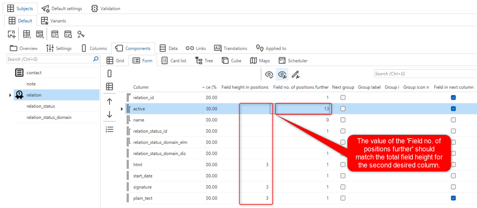Viewport: 477px width, 208px height.
Task: Uncheck Field in next column for plain_text
Action: (453, 198)
